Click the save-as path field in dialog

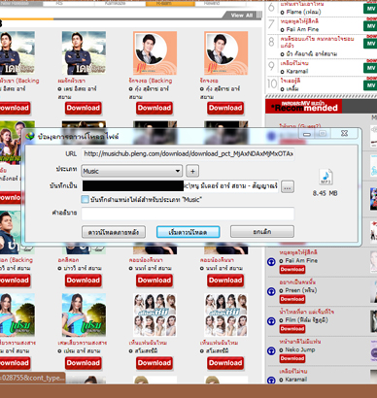tap(180, 186)
